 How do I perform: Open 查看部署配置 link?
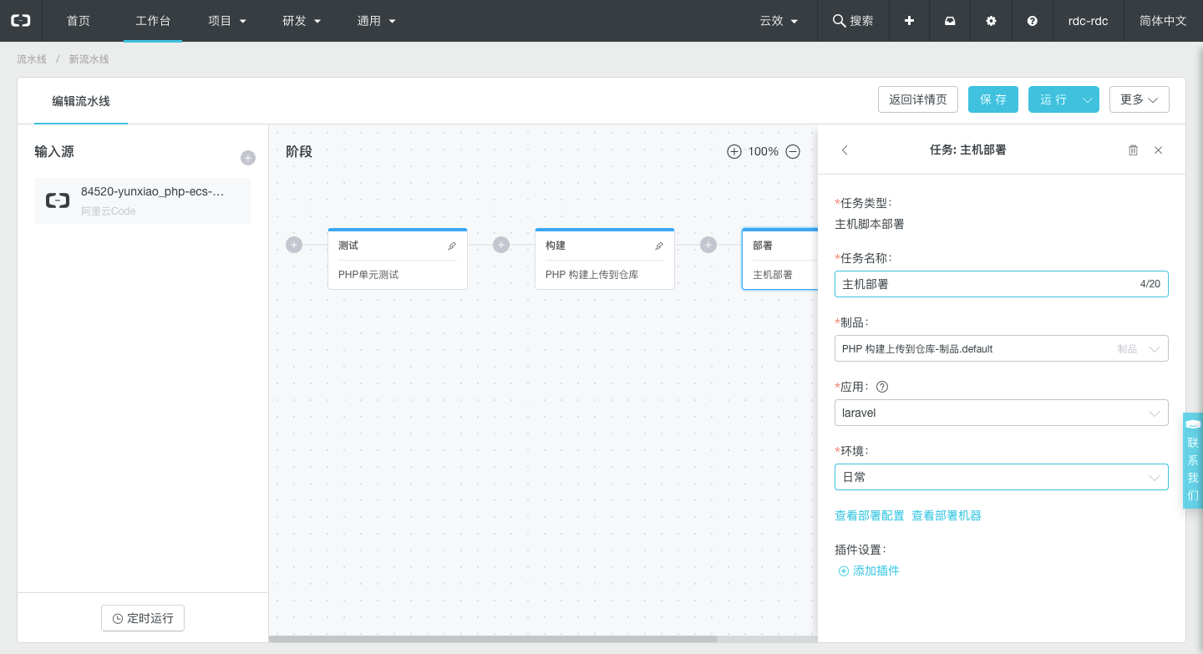[x=870, y=515]
